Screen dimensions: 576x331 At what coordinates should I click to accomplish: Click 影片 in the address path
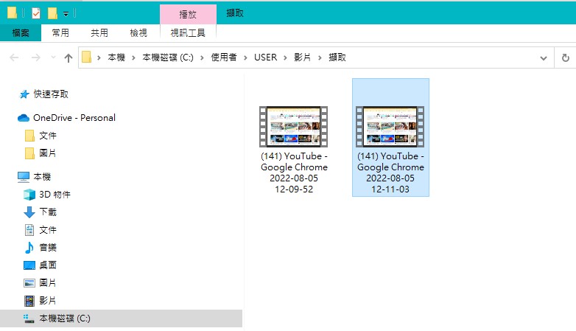(302, 58)
